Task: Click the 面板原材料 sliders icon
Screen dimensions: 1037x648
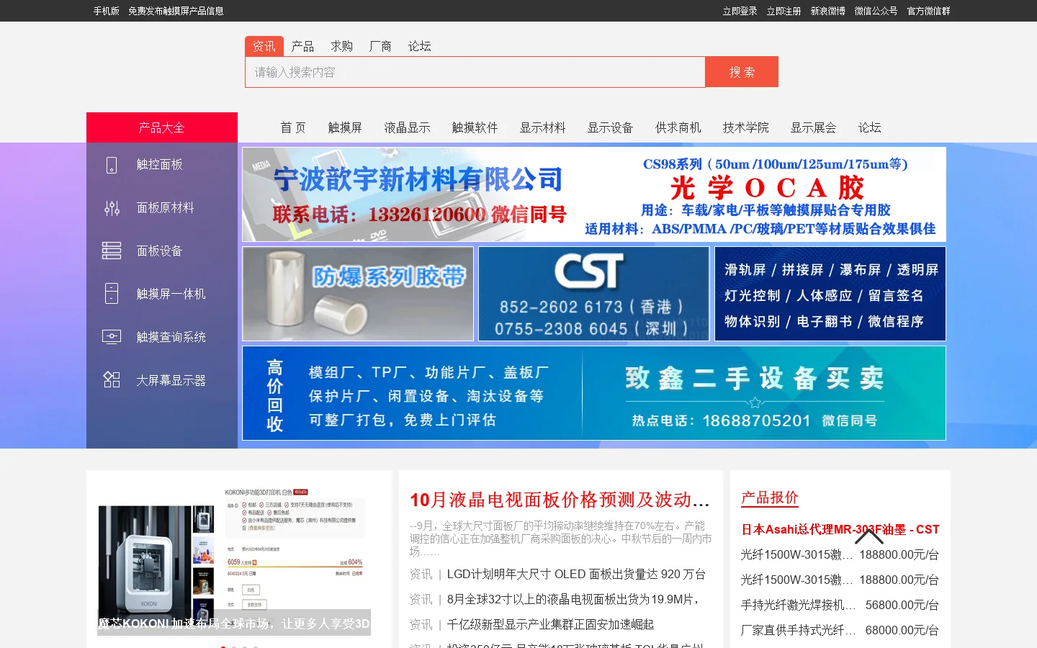Action: pos(112,208)
